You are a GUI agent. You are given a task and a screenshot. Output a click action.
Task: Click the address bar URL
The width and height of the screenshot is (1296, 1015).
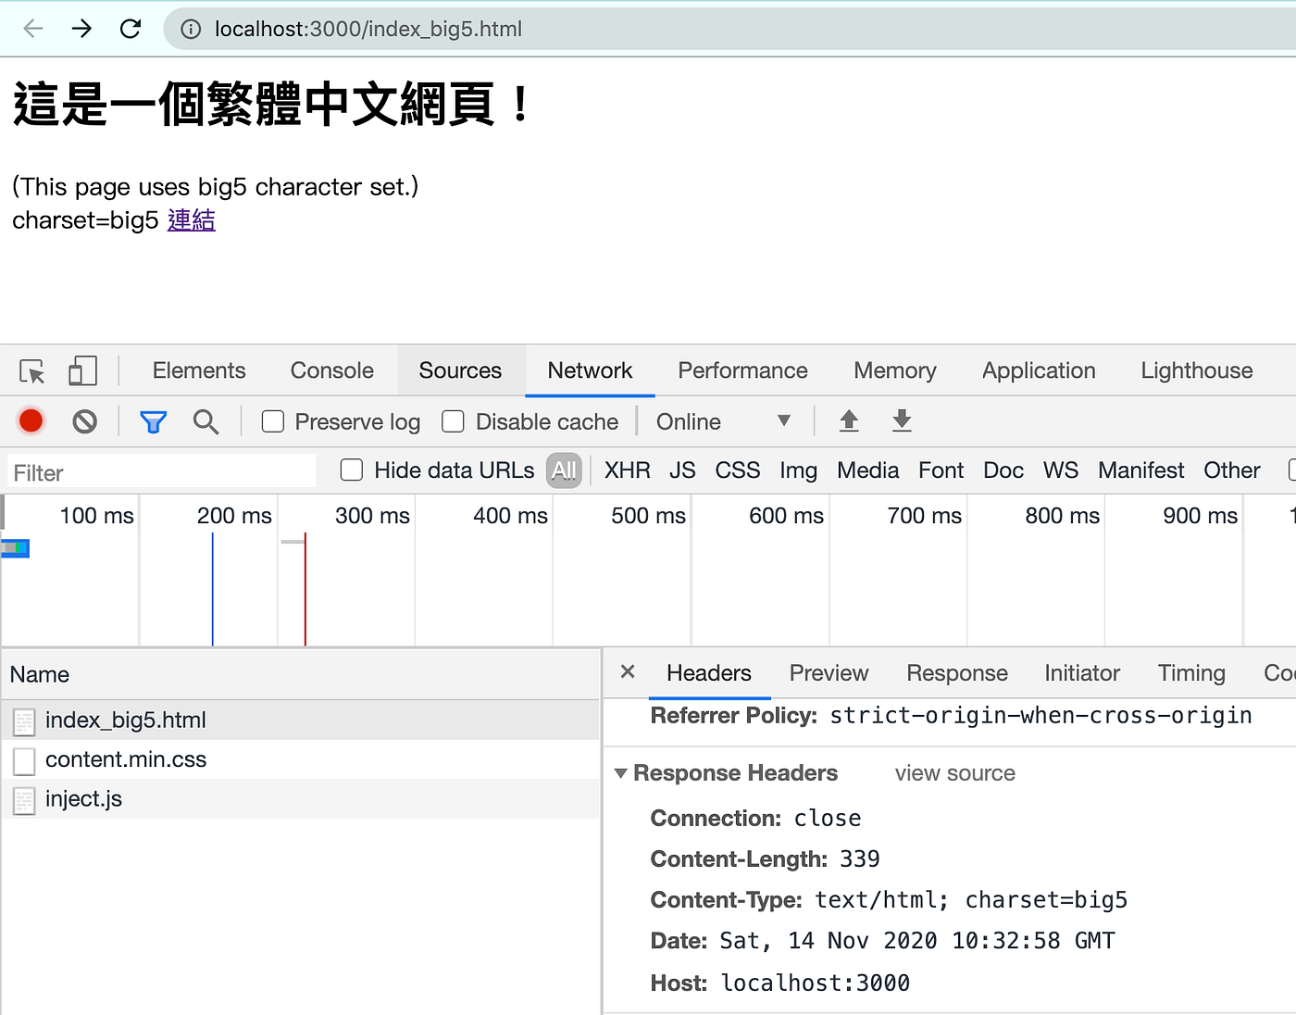pyautogui.click(x=368, y=30)
